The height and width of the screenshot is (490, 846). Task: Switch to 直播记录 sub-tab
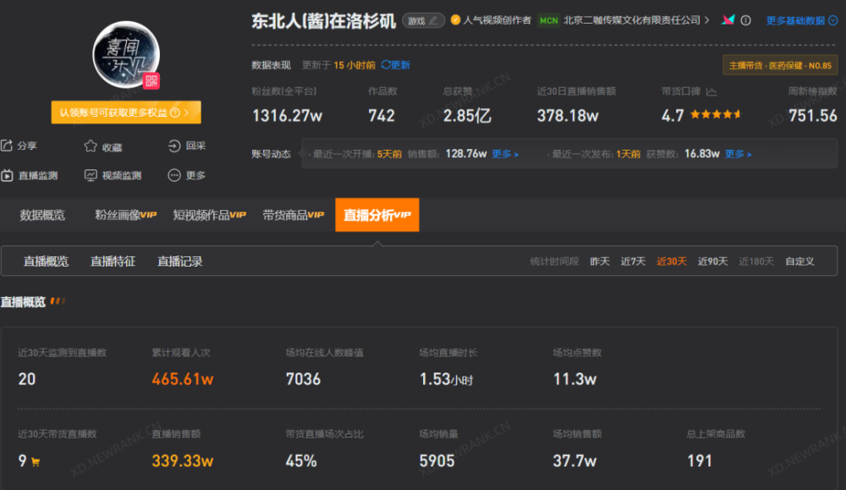(x=179, y=262)
